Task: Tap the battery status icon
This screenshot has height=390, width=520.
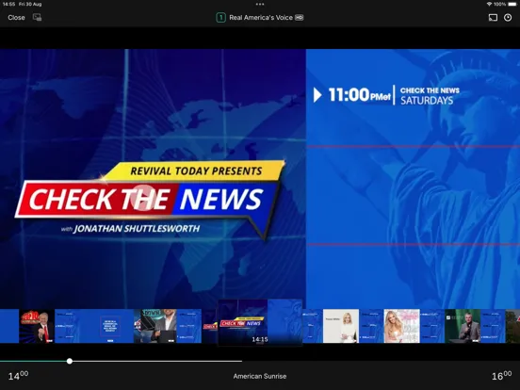Action: [x=512, y=4]
